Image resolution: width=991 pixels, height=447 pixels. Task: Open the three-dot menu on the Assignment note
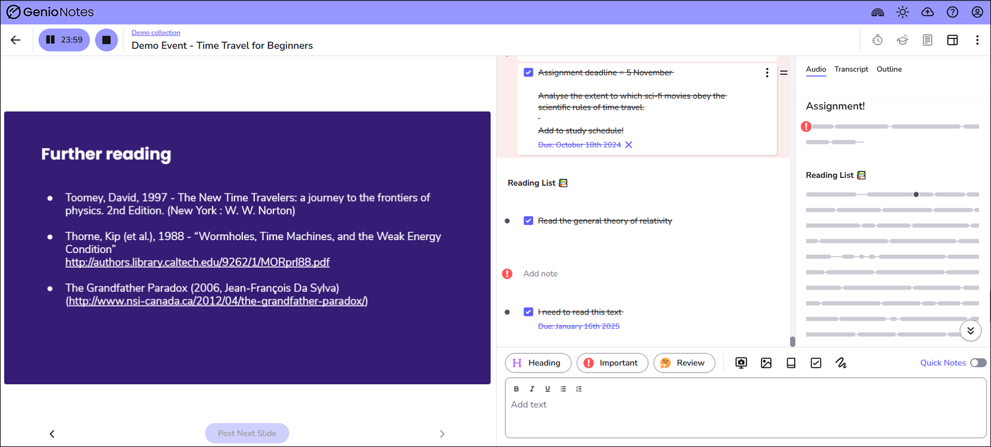coord(767,73)
